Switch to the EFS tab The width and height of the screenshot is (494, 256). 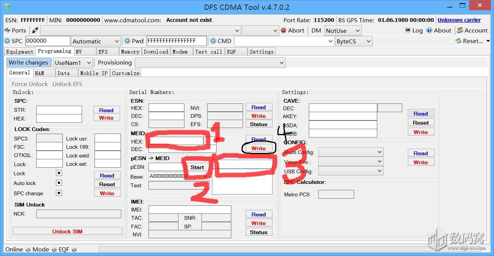[108, 52]
